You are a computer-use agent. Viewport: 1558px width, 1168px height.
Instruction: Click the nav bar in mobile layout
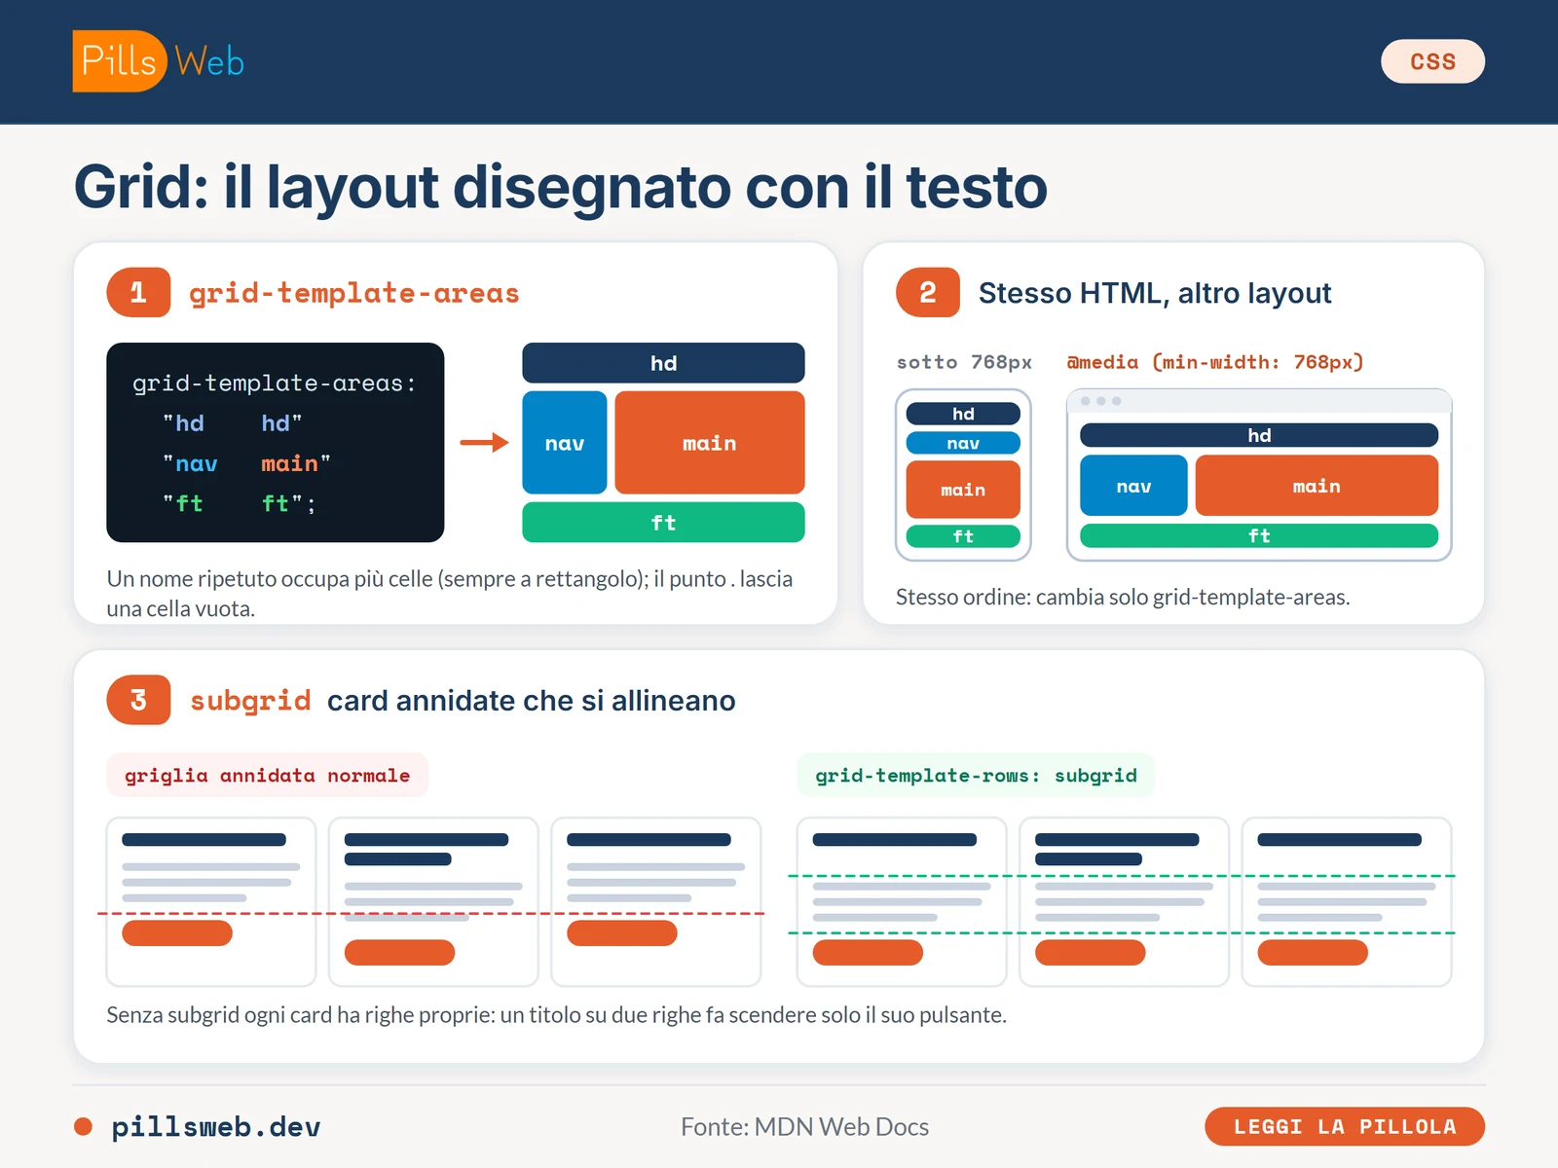pos(963,443)
